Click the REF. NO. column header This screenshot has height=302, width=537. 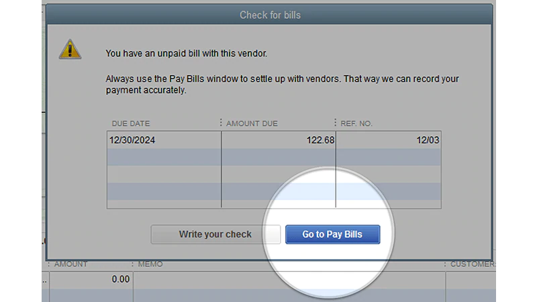(356, 123)
